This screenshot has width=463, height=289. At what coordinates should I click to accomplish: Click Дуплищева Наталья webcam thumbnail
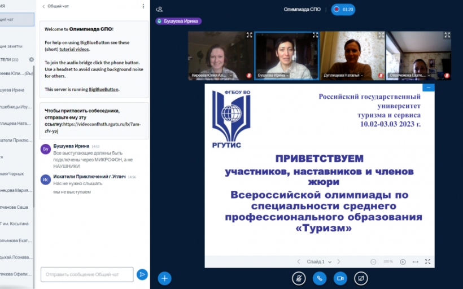(x=352, y=56)
